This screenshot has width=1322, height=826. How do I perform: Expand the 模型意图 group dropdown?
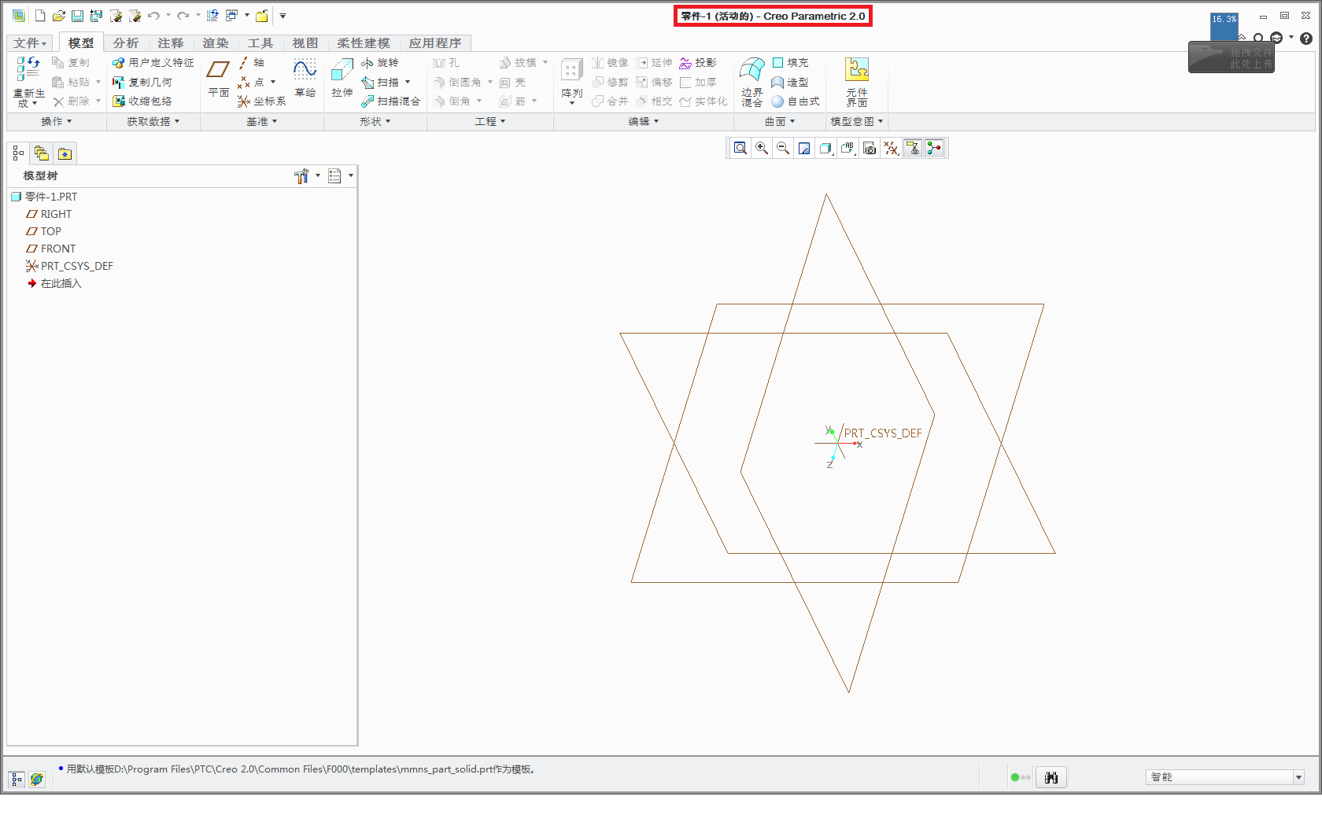(857, 122)
